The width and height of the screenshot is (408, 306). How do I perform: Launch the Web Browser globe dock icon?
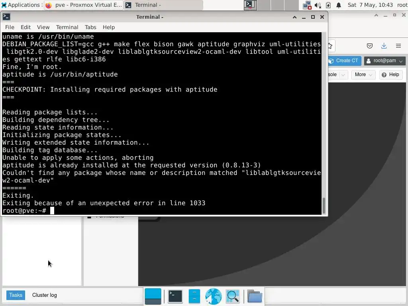pos(214,296)
